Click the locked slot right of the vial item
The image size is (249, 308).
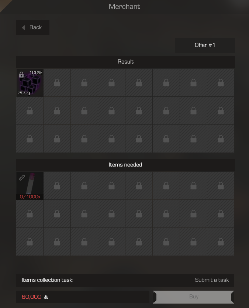(x=57, y=186)
